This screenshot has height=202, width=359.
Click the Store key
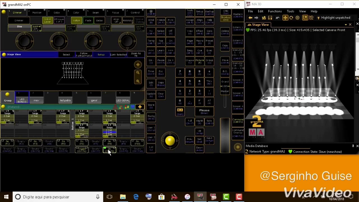[151, 106]
